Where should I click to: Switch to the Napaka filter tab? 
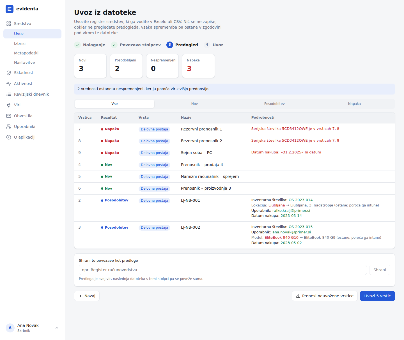click(x=354, y=104)
